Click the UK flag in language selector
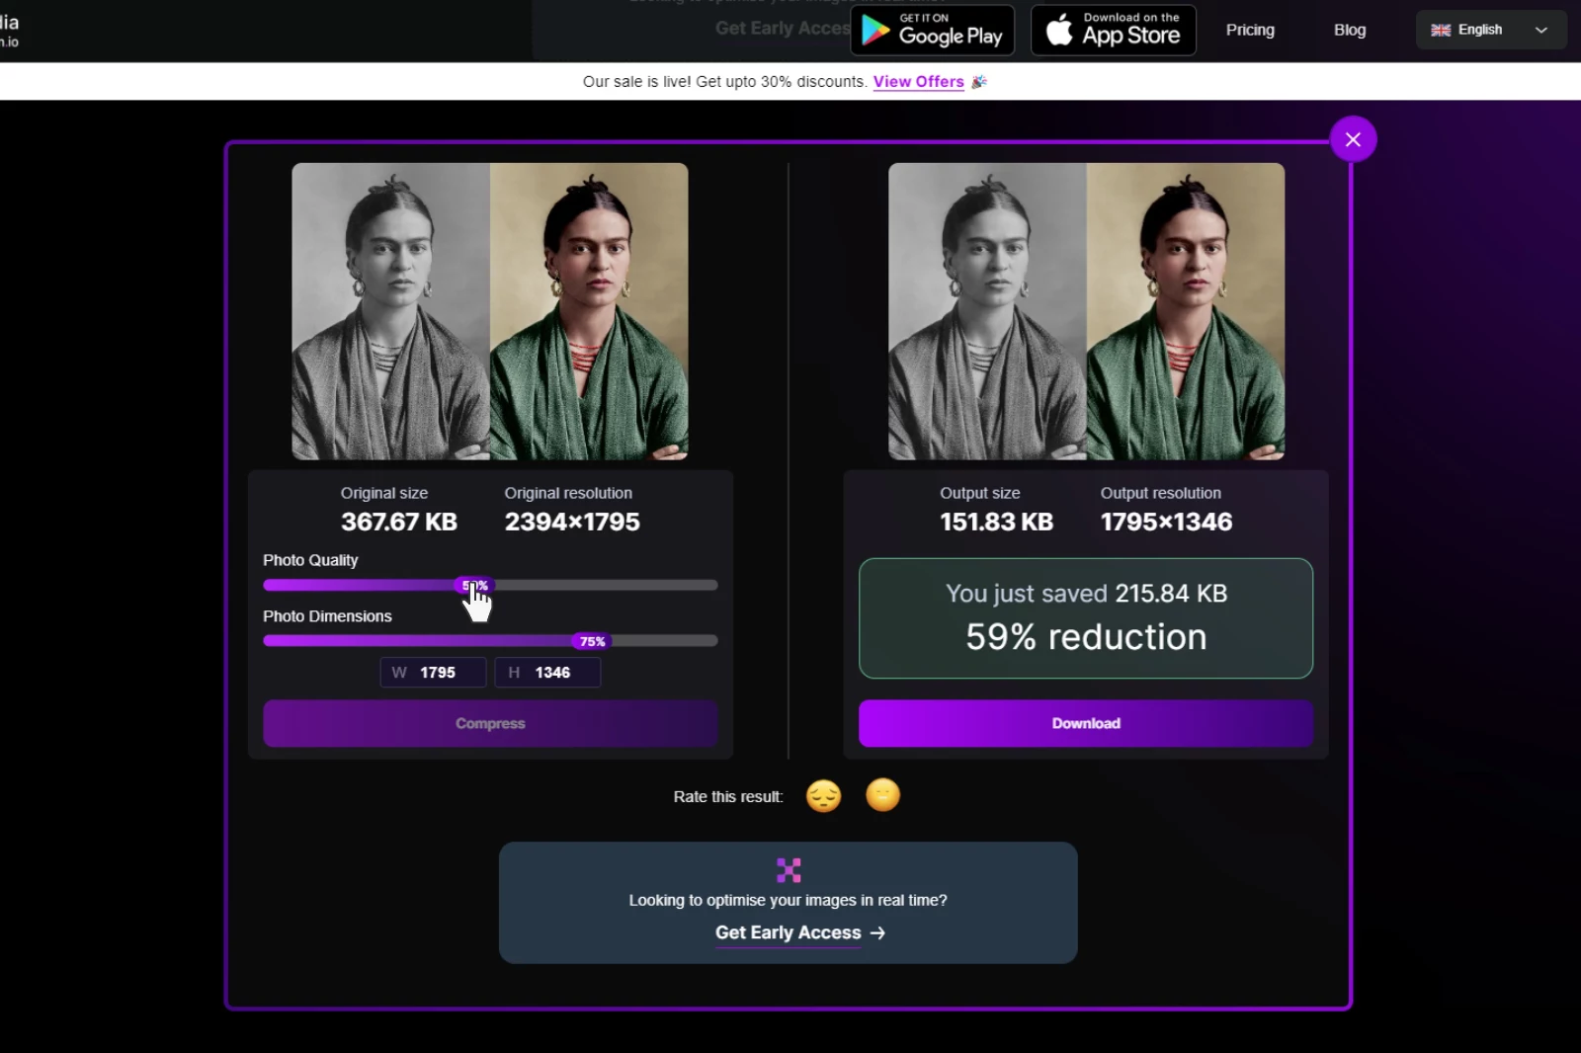The width and height of the screenshot is (1581, 1053). pyautogui.click(x=1442, y=30)
